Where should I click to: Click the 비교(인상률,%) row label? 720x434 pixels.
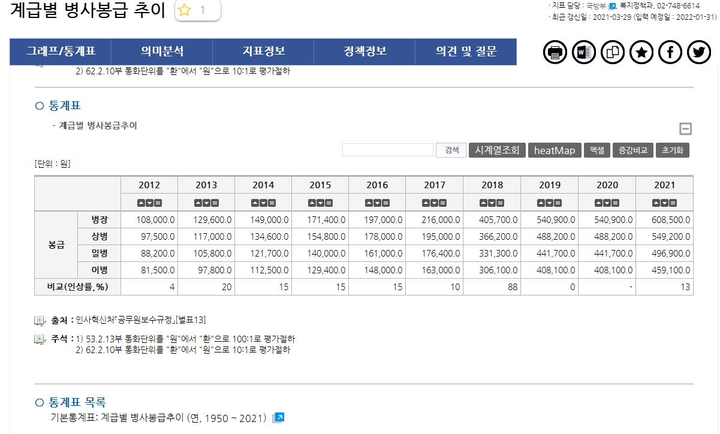[x=78, y=287]
